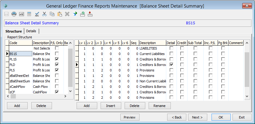255x124 pixels.
Task: Click the Seq column header
Action: [135, 43]
